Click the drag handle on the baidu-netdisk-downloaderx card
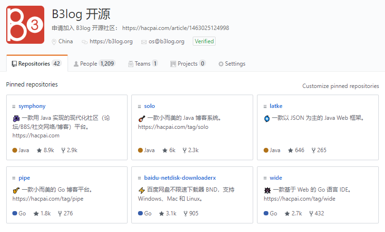 (x=139, y=178)
